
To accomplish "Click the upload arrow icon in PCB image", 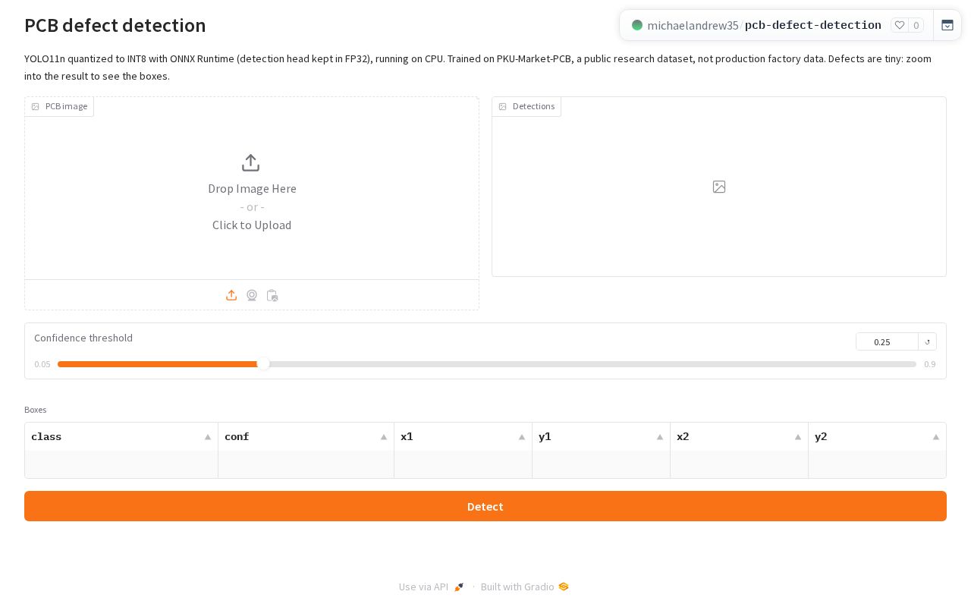I will [251, 163].
